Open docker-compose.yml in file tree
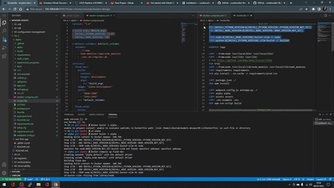Image resolution: width=334 pixels, height=188 pixels. [x=28, y=97]
